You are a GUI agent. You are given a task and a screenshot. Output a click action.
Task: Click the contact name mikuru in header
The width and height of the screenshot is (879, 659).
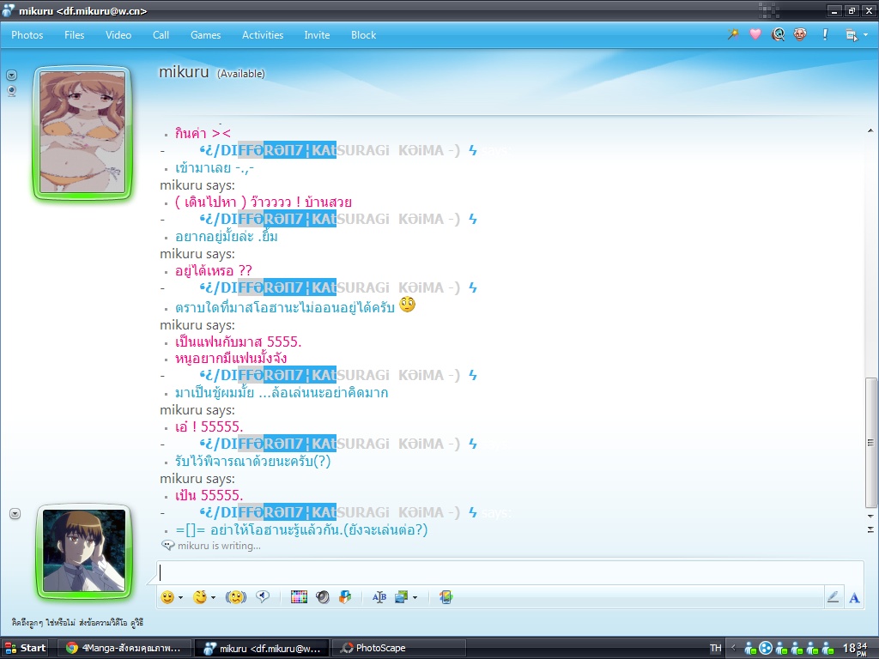[184, 72]
